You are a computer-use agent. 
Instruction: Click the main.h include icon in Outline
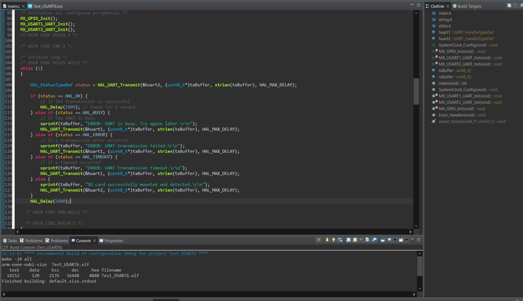433,13
